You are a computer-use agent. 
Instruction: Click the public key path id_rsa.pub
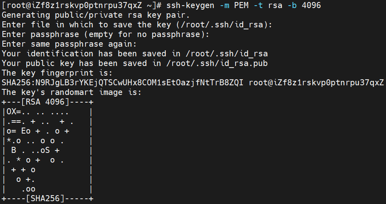tap(217, 63)
